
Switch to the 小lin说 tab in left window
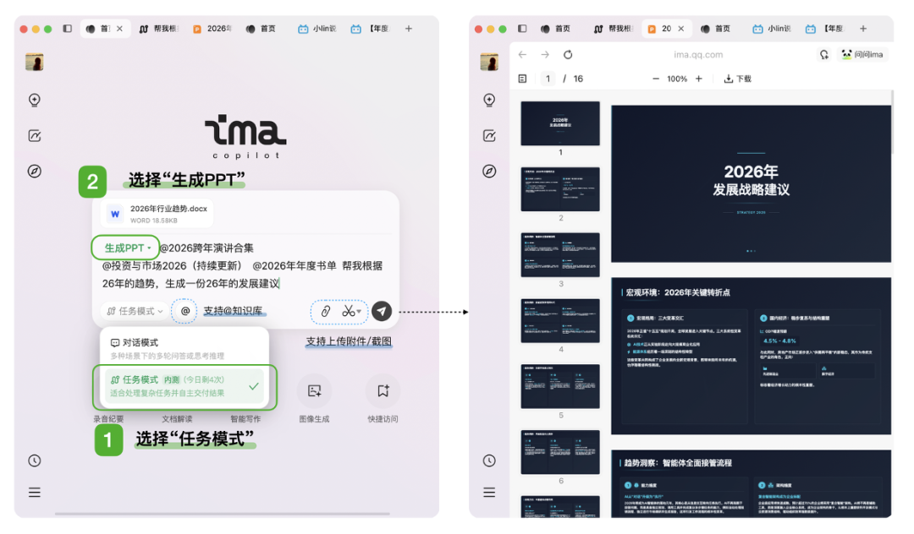coord(317,29)
